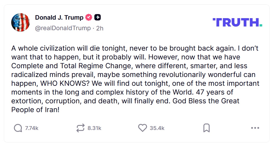Like the post with the heart icon
The image size is (274, 144).
[143, 128]
